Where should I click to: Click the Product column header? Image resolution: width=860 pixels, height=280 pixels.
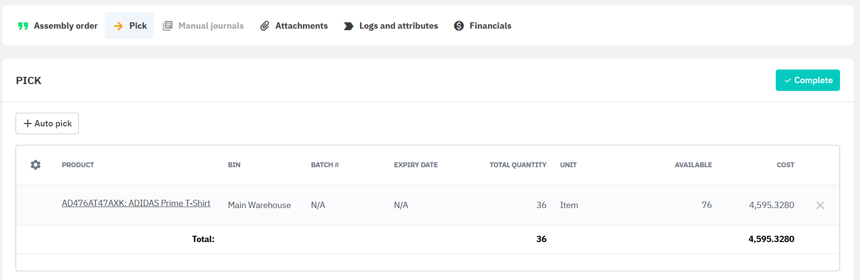[x=78, y=165]
